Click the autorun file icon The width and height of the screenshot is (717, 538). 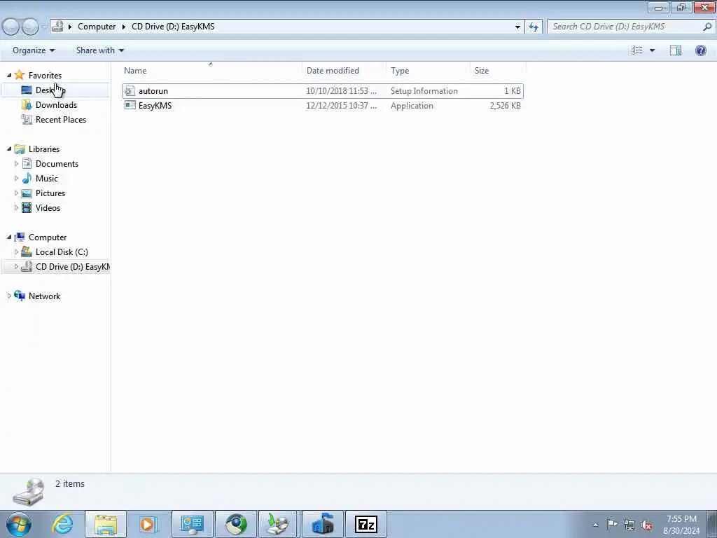[x=130, y=91]
